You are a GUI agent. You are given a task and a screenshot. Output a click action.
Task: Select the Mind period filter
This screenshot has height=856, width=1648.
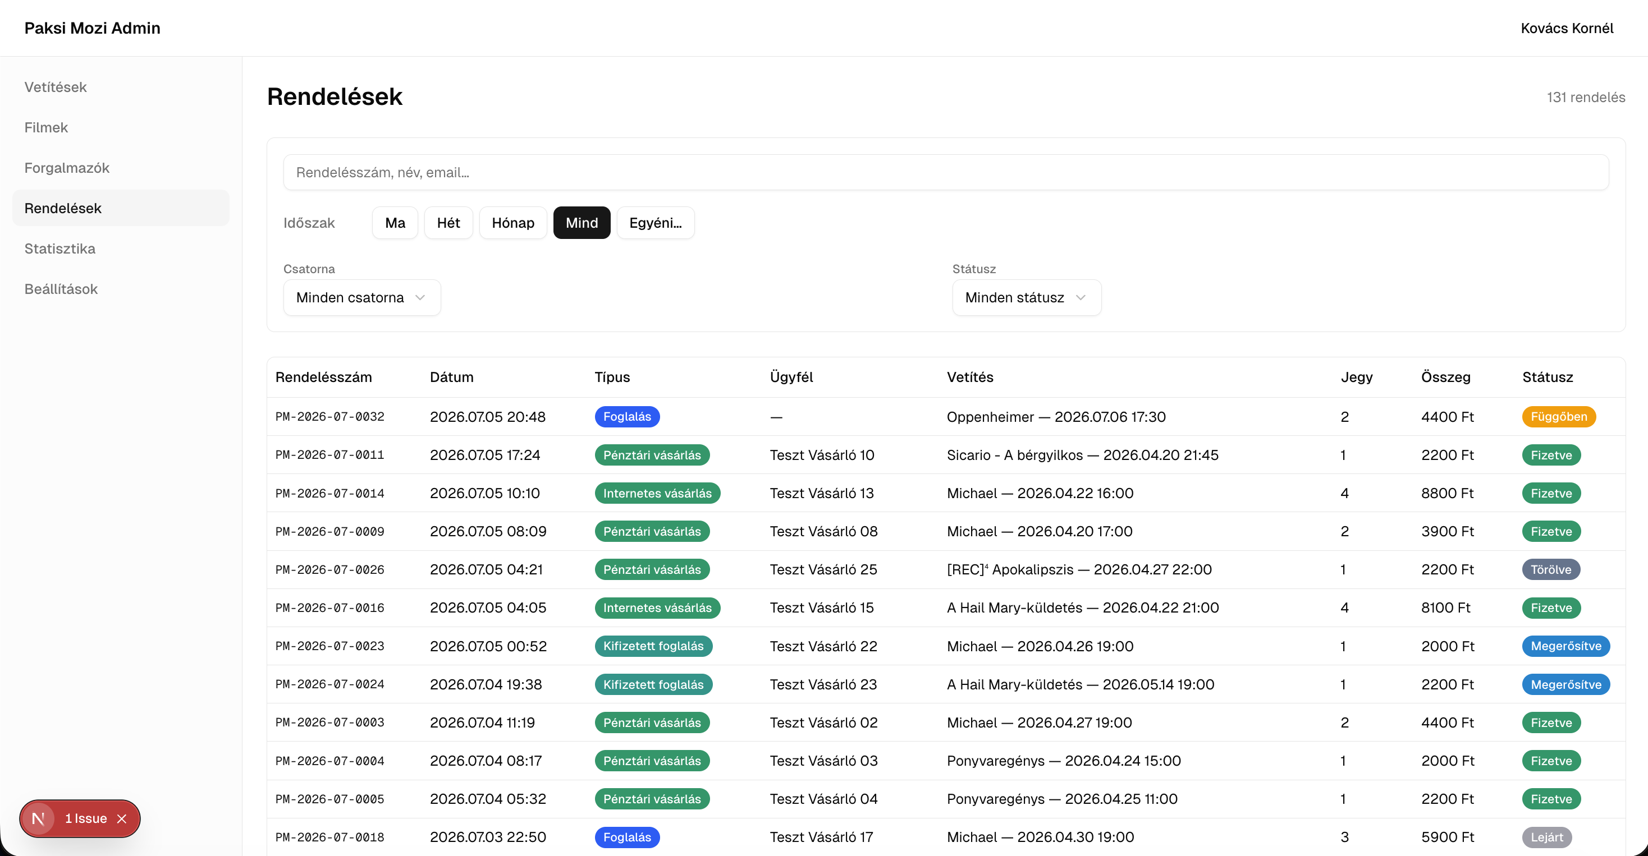(x=582, y=223)
